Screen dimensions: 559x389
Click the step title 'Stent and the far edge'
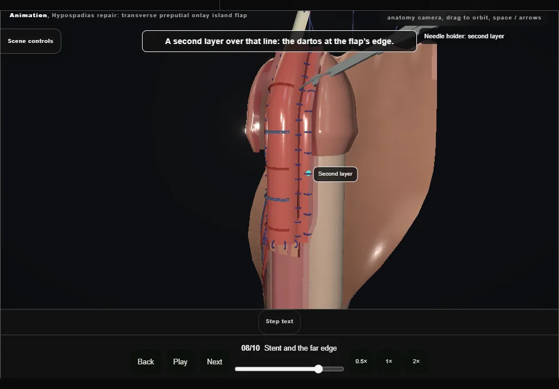(x=301, y=348)
